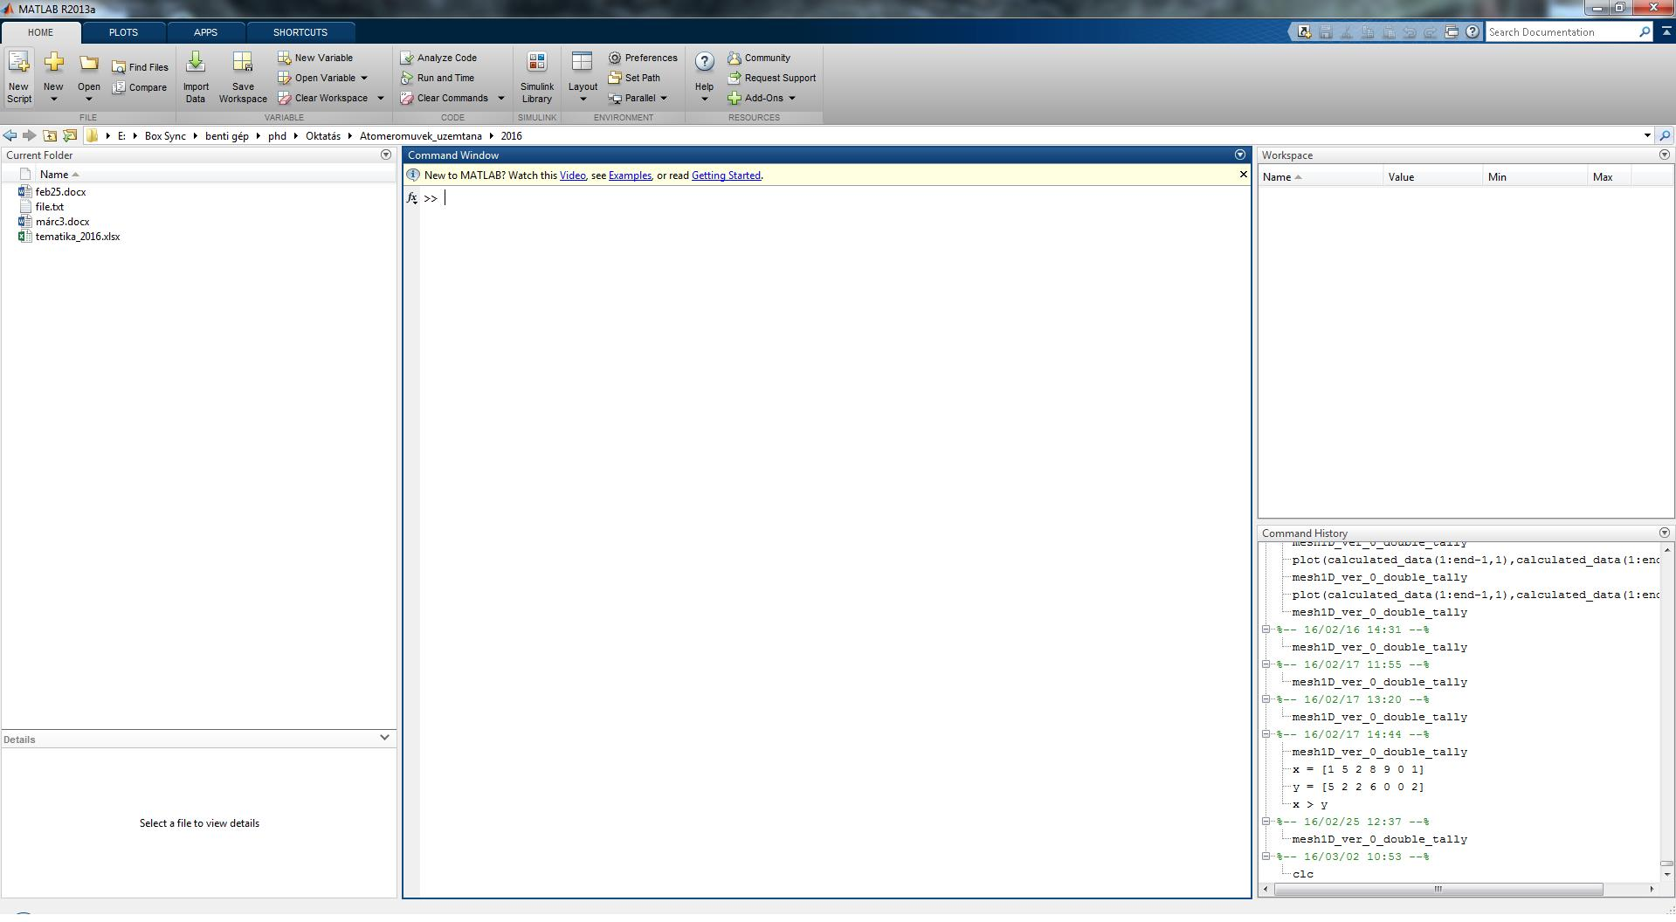Switch to the SHORTCUTS tab
The width and height of the screenshot is (1676, 922).
[x=300, y=32]
